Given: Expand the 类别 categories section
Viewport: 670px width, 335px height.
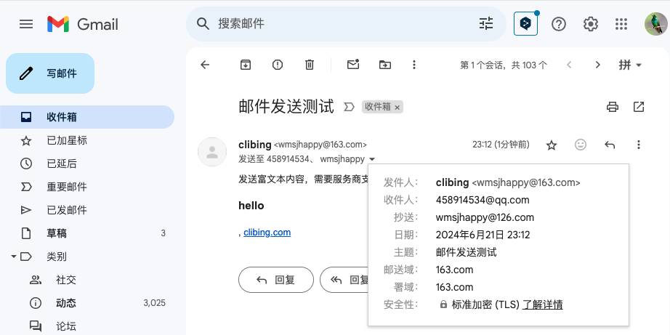Looking at the screenshot, I should click(14, 257).
